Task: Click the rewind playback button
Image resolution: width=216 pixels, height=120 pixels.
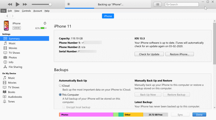Action: (10, 4)
